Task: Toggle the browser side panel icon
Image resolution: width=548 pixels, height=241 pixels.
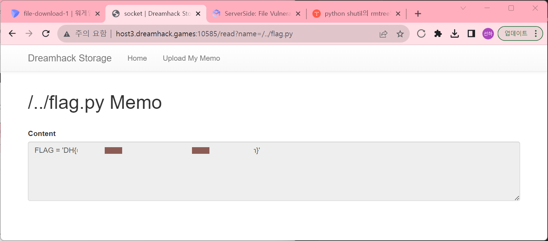Action: coord(471,33)
